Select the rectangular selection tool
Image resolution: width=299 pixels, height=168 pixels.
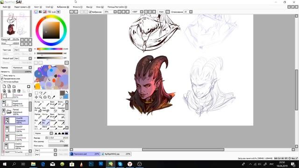36,93
